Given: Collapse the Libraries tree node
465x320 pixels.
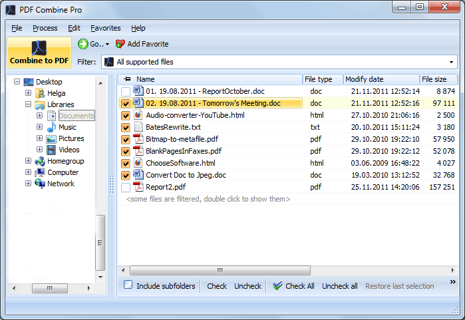Looking at the screenshot, I should click(x=28, y=104).
